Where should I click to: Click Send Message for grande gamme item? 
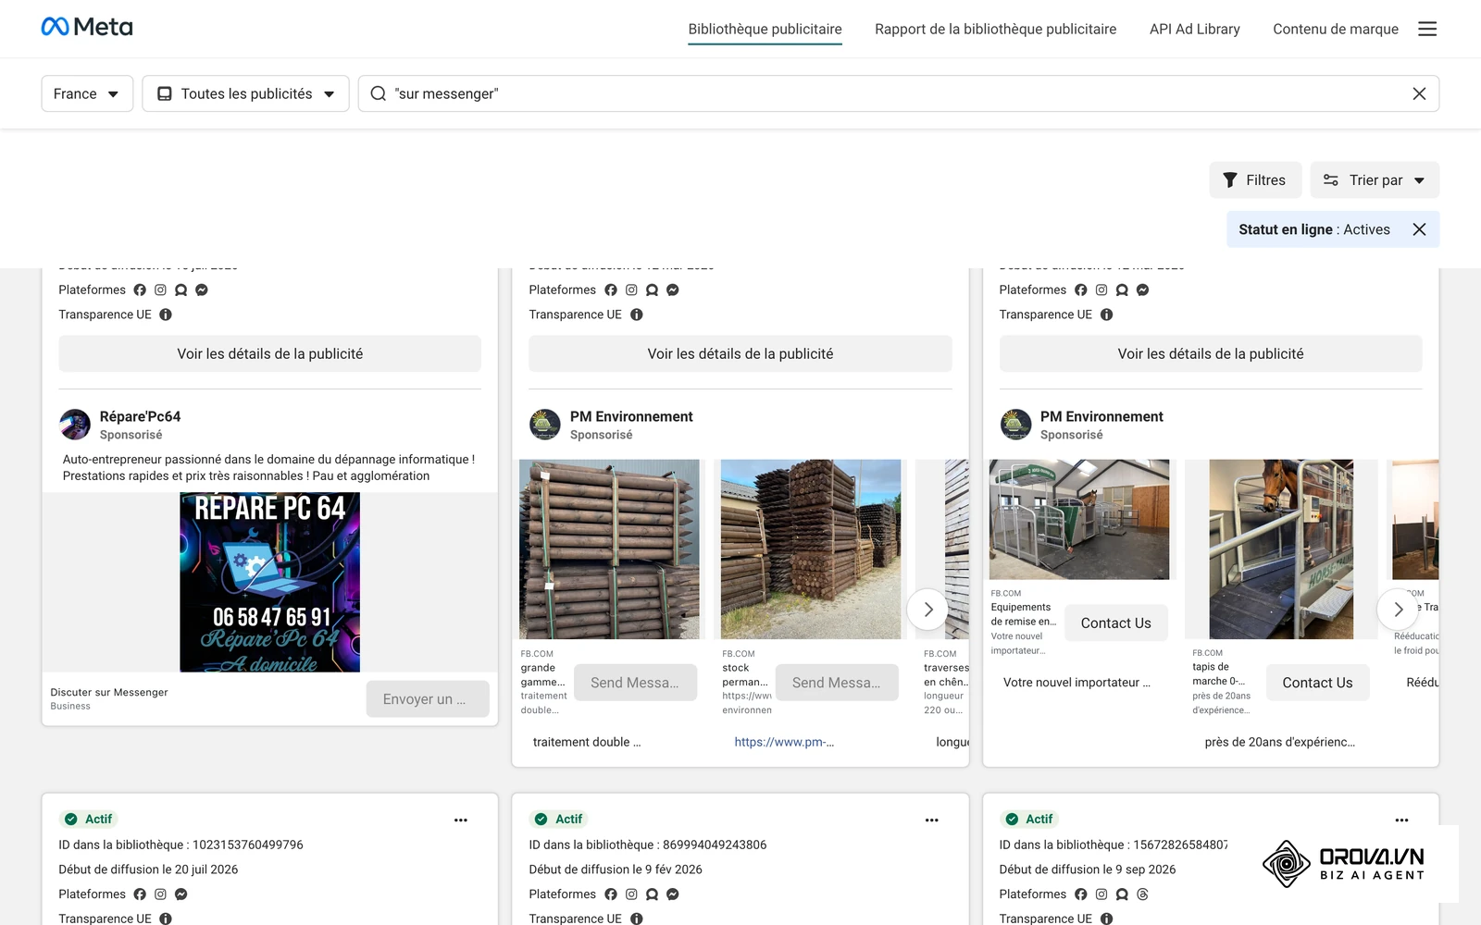635,683
